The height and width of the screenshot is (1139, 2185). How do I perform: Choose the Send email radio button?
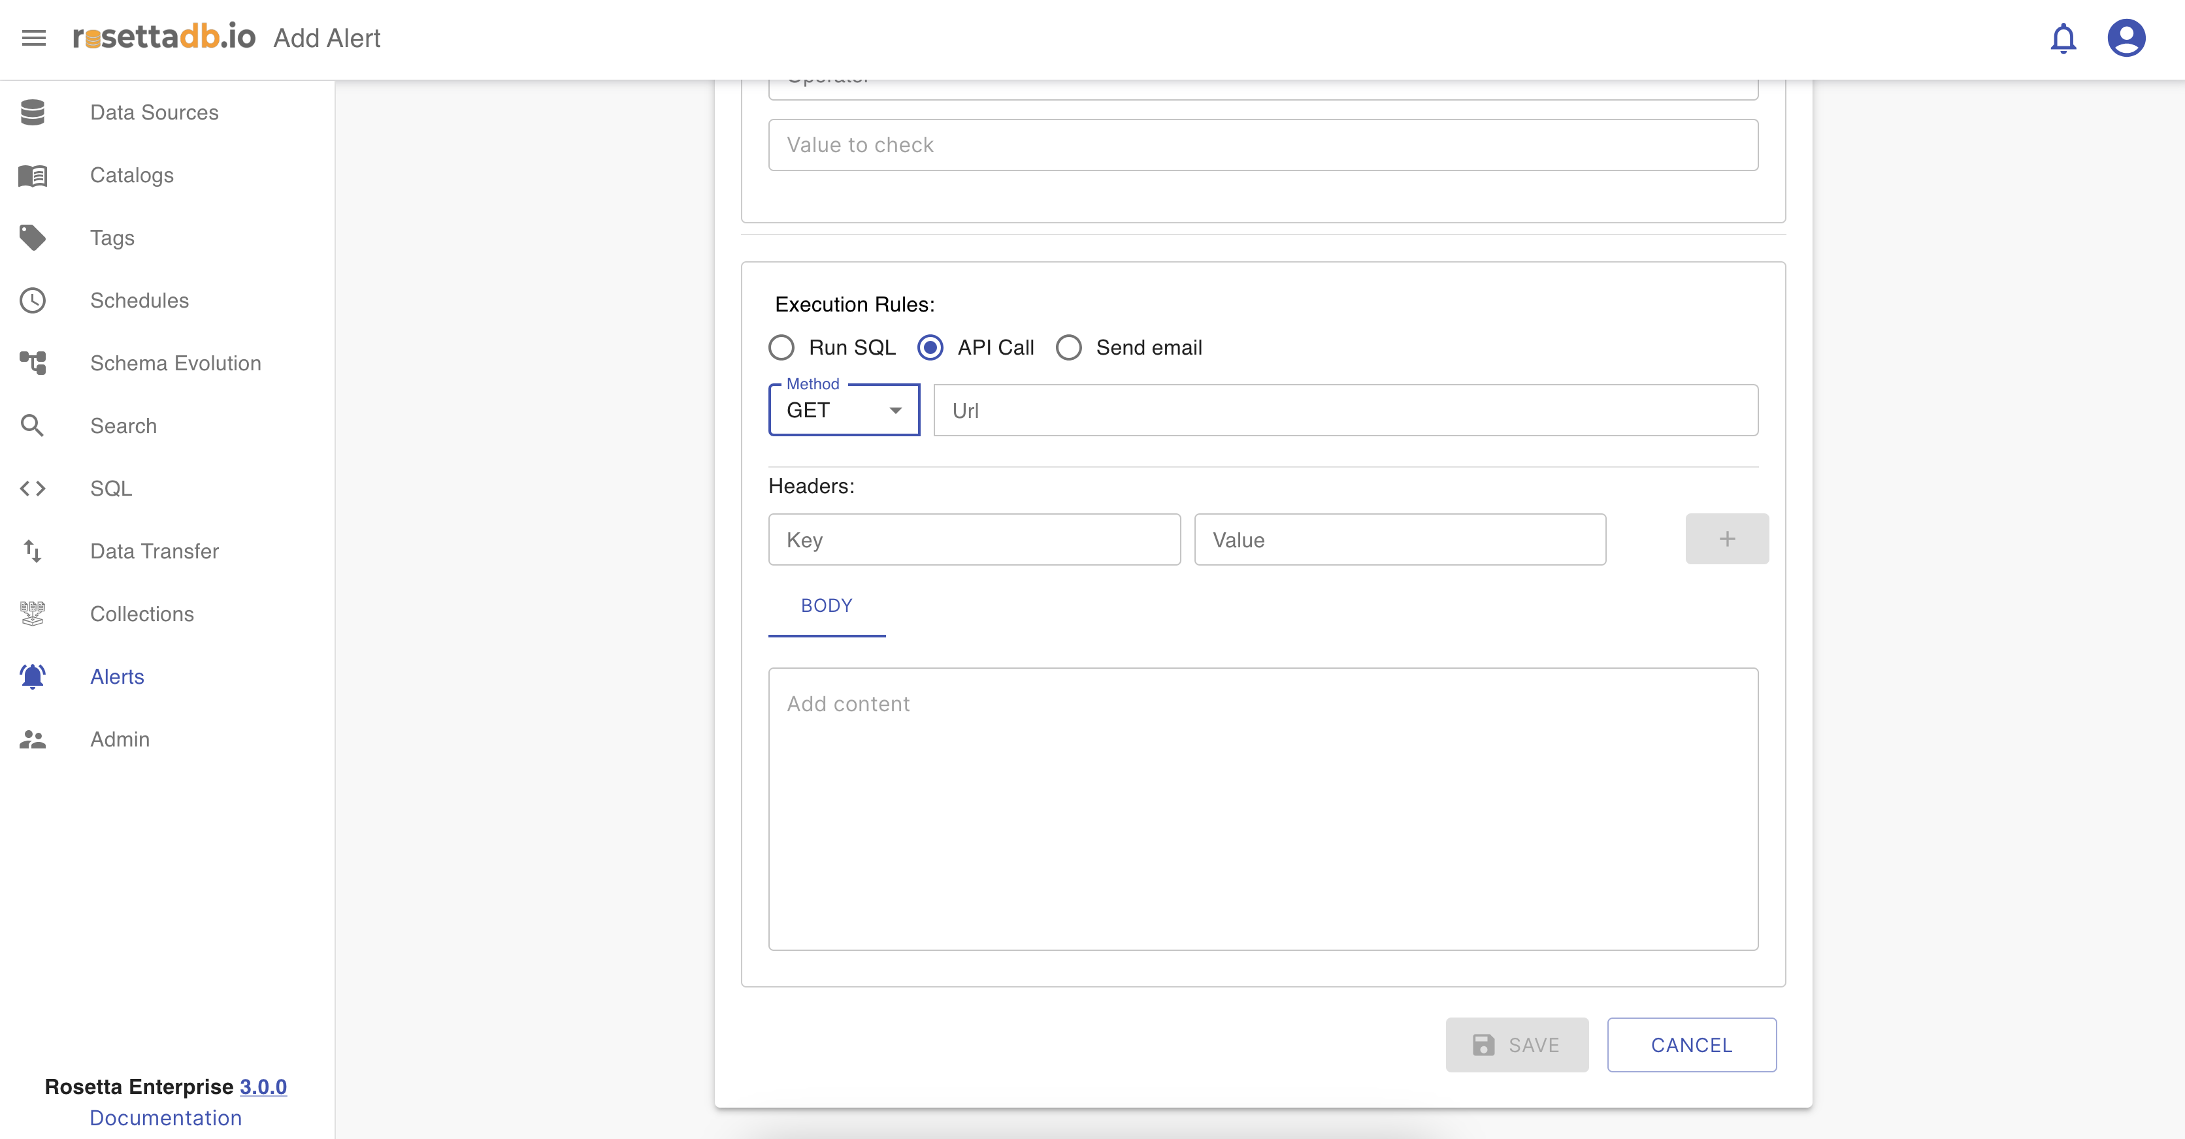1068,347
